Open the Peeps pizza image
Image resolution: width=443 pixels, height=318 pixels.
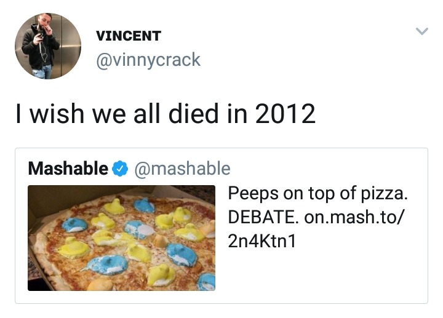pyautogui.click(x=121, y=237)
